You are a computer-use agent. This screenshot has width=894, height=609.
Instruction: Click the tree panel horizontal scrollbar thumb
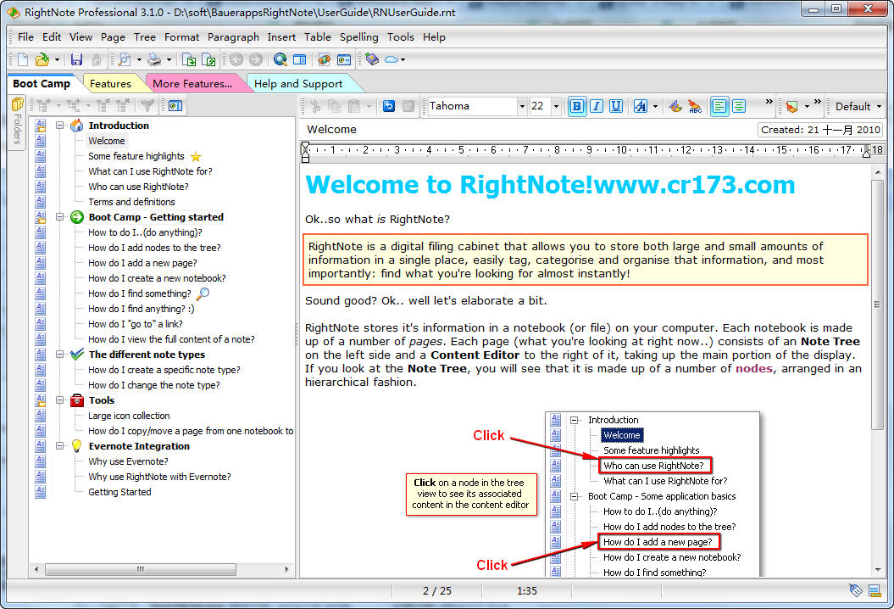(x=141, y=569)
